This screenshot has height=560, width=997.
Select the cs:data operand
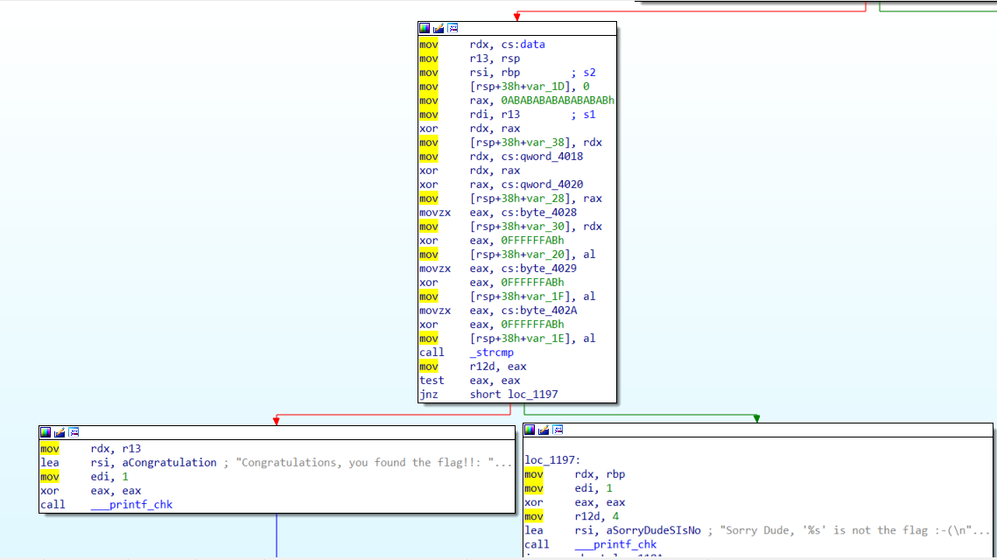[x=523, y=45]
